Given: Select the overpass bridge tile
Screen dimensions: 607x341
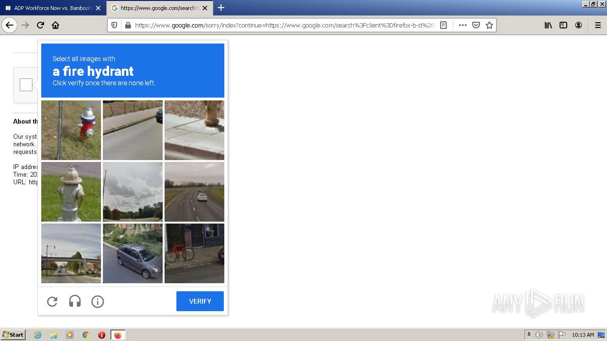Looking at the screenshot, I should [x=71, y=253].
